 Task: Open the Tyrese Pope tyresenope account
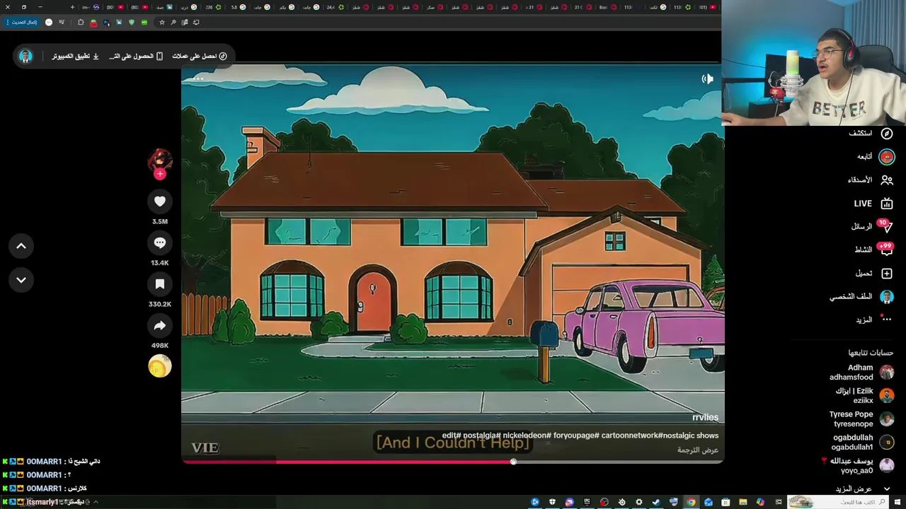[861, 419]
